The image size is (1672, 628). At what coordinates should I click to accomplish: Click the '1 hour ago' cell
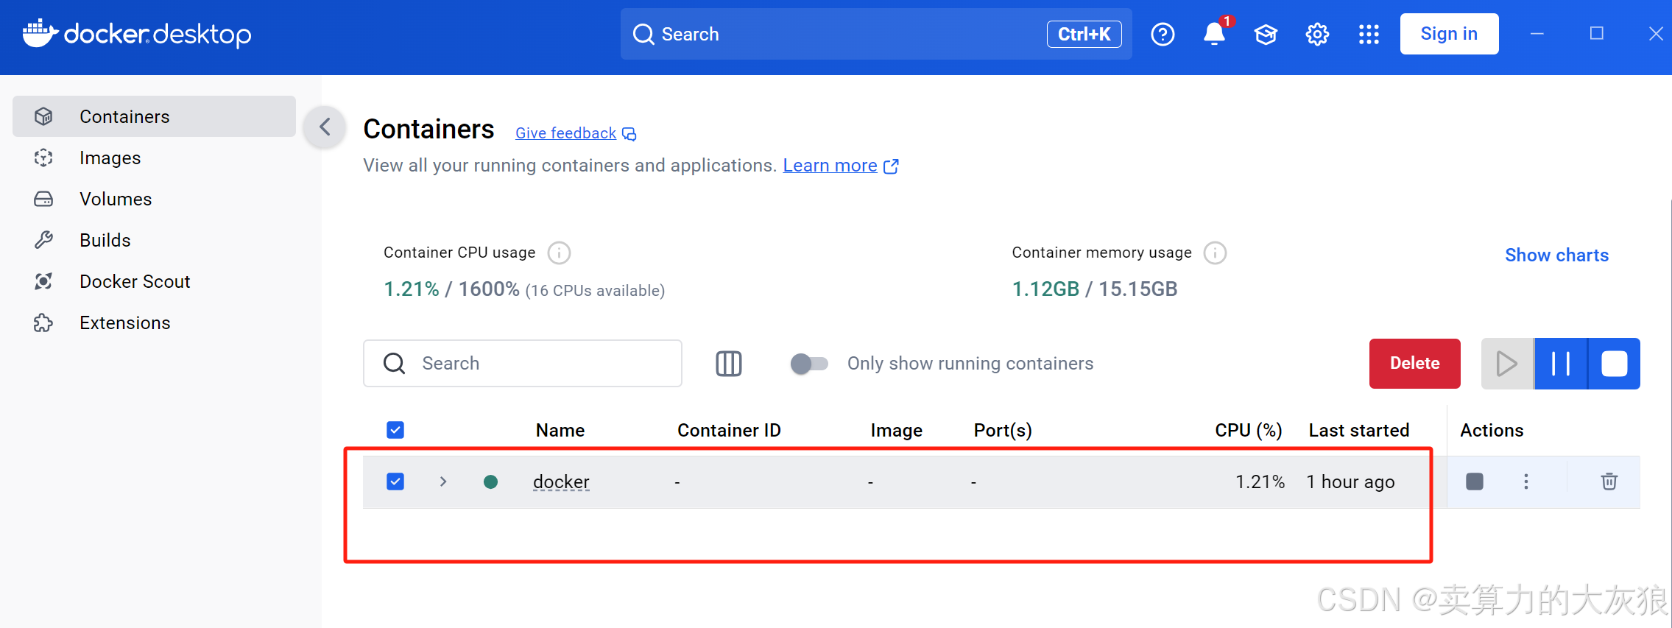click(x=1350, y=481)
